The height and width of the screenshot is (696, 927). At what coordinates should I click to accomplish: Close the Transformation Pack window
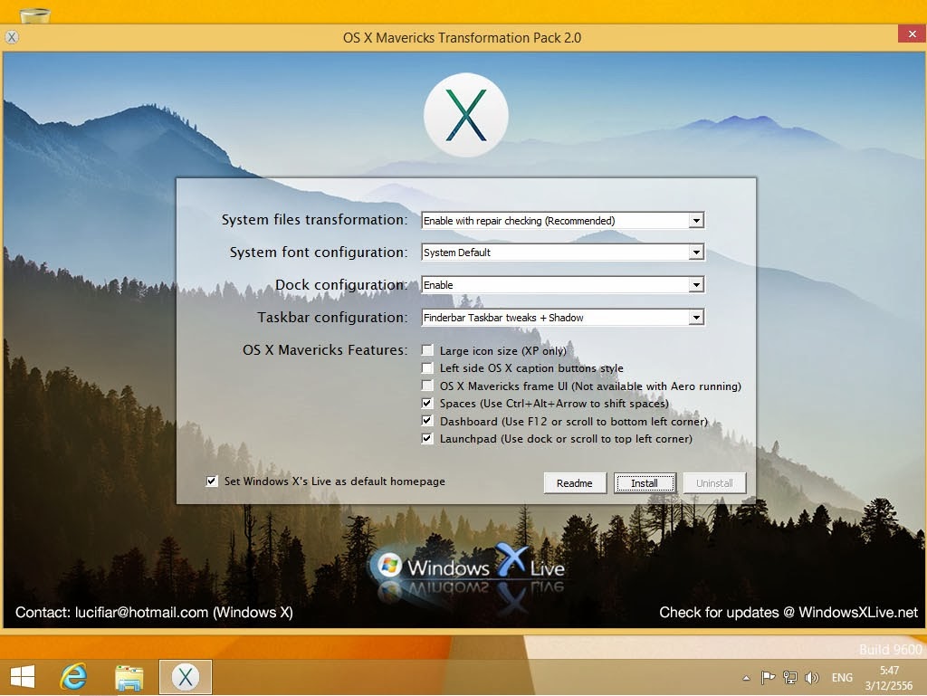(x=913, y=33)
